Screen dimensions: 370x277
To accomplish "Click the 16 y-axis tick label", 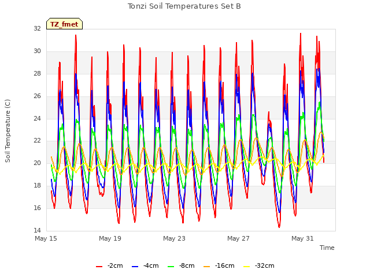I will (37, 208).
